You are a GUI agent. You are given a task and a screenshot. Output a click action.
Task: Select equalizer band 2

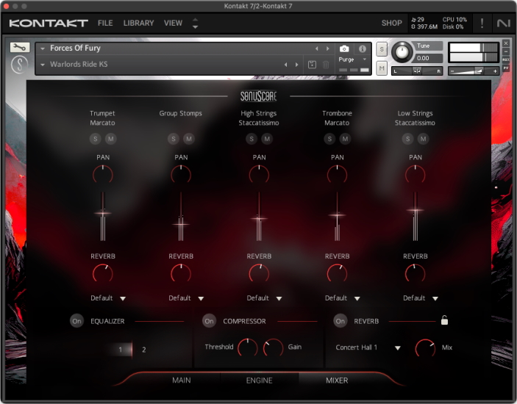click(143, 350)
